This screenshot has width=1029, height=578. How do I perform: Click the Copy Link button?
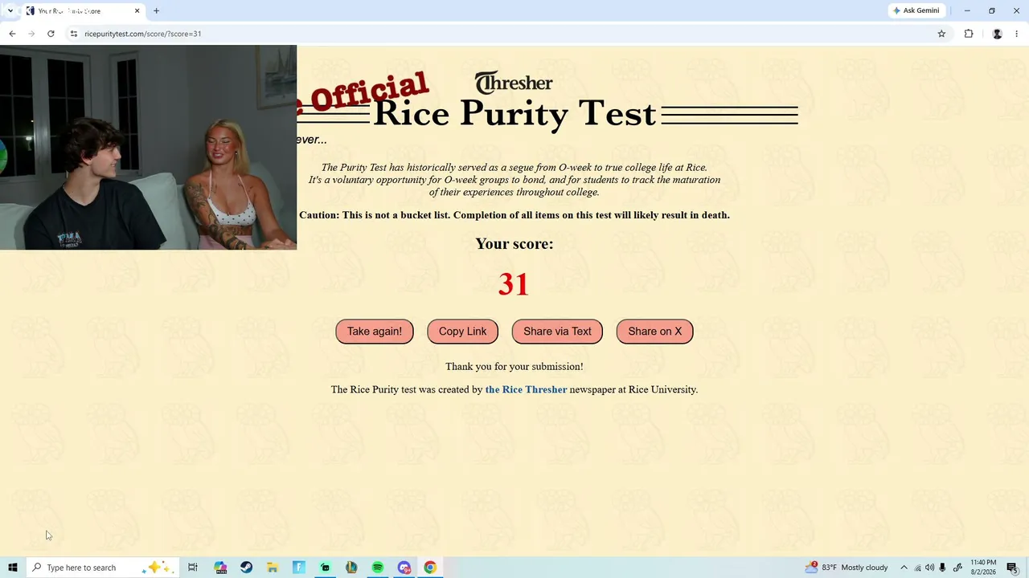pyautogui.click(x=462, y=332)
